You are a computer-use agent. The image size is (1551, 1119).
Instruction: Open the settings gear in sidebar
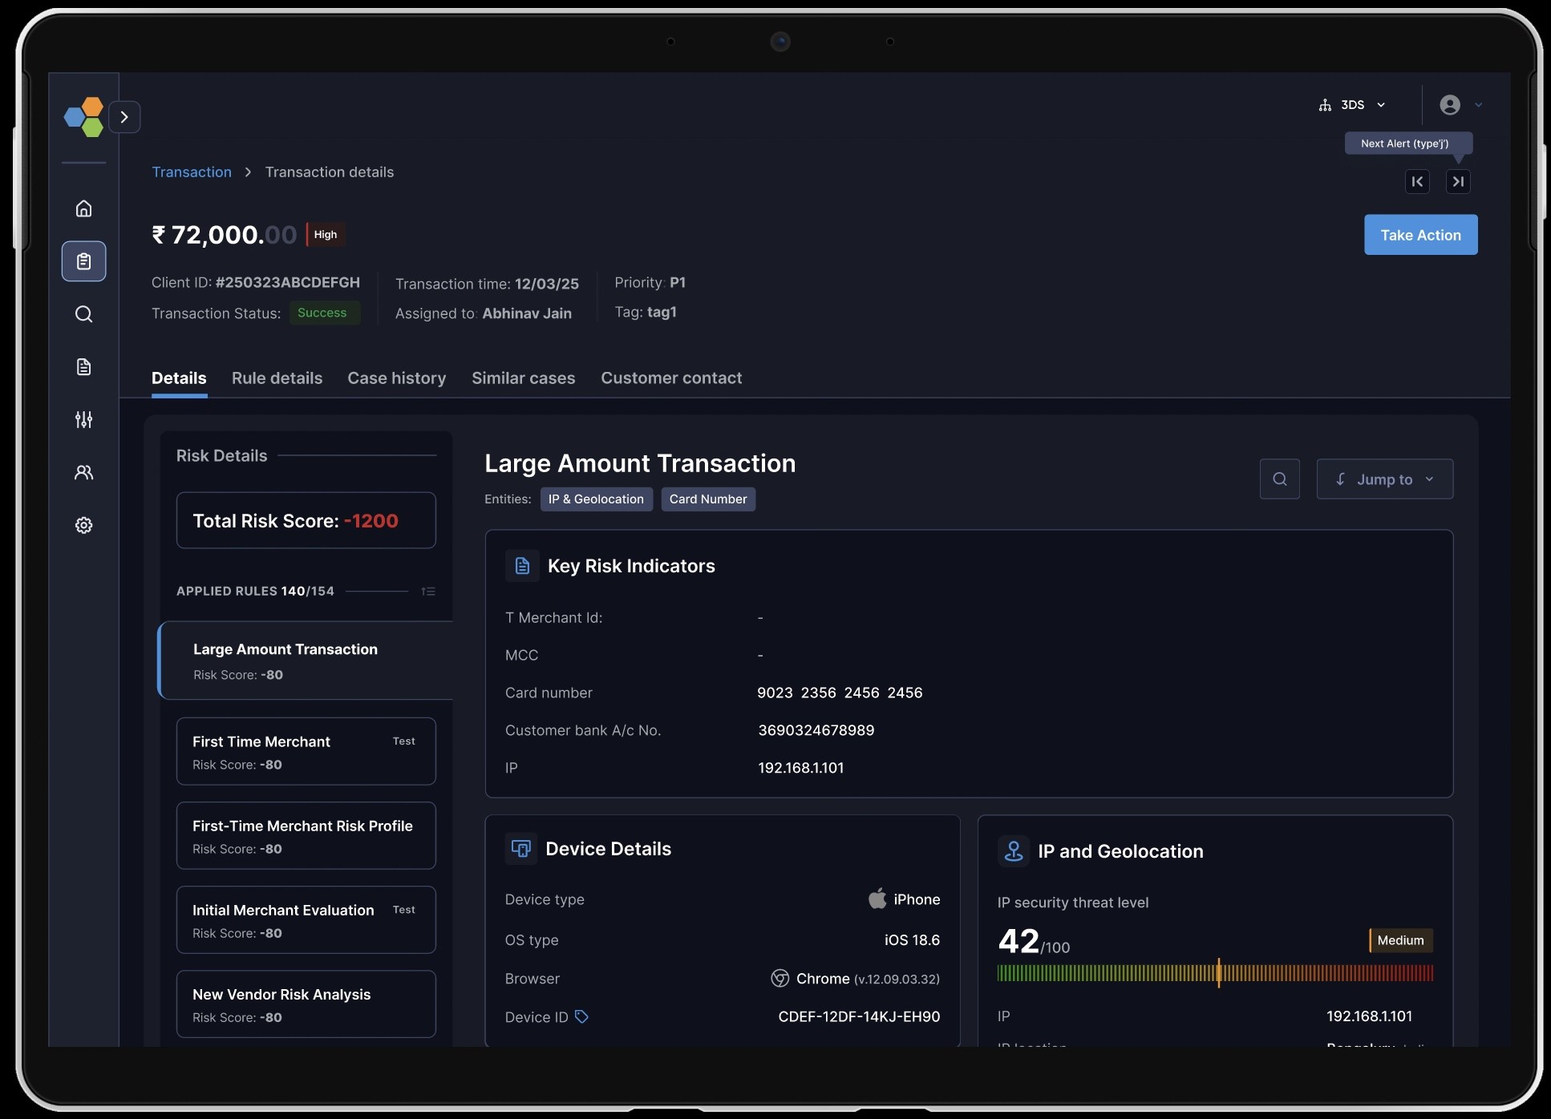[83, 525]
